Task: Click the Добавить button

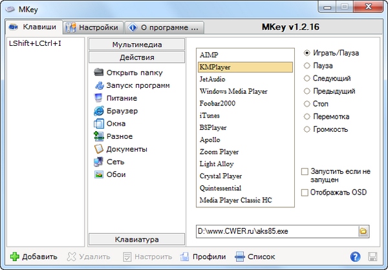Action: pyautogui.click(x=34, y=256)
